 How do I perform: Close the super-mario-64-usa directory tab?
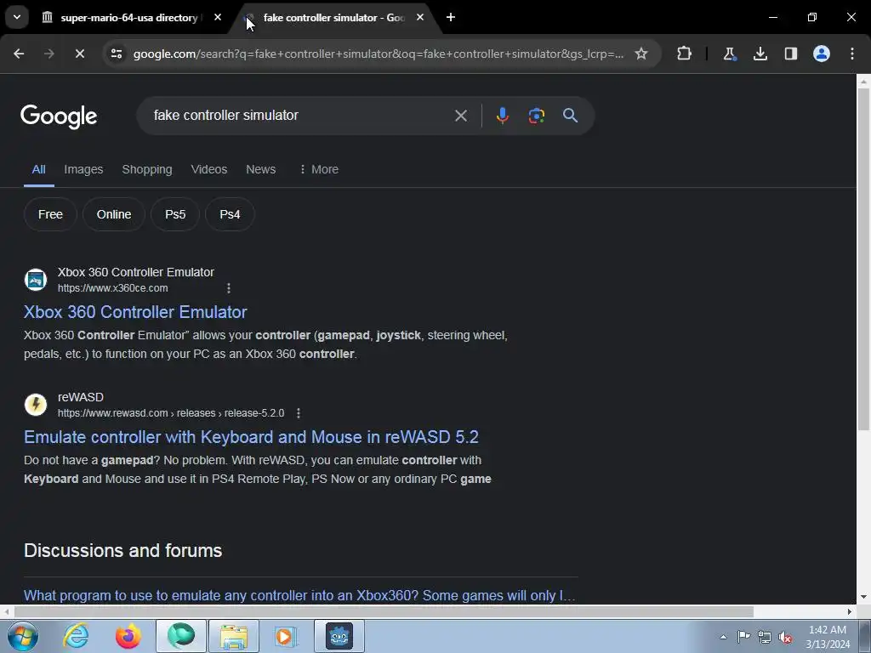pyautogui.click(x=218, y=17)
